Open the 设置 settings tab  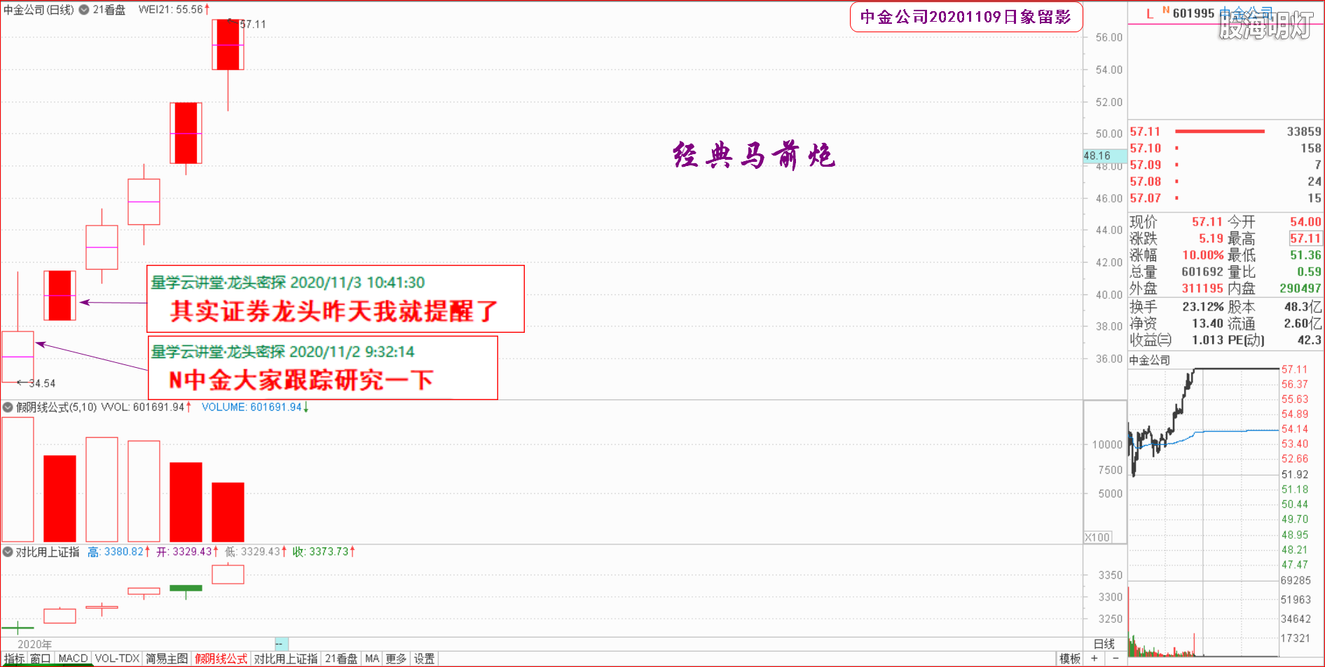coord(424,659)
